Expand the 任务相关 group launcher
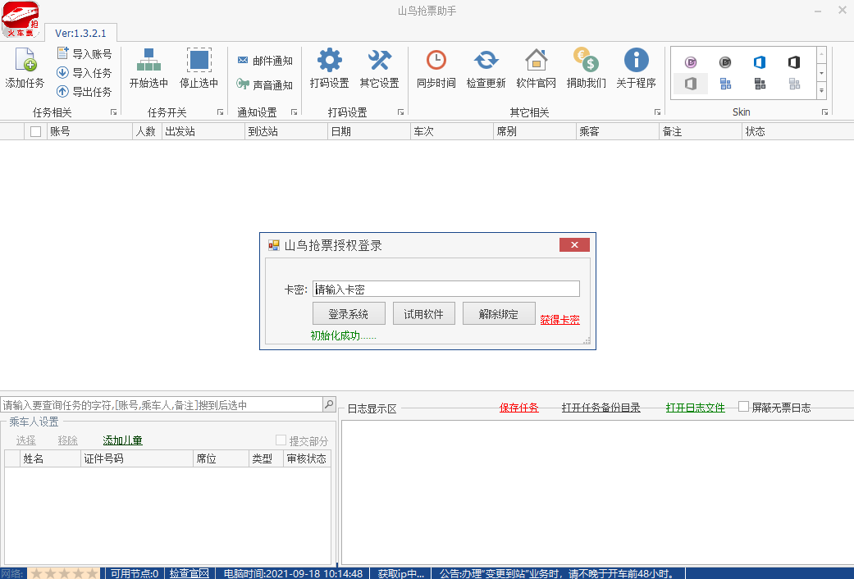Screen dimensions: 854x579 (114, 112)
